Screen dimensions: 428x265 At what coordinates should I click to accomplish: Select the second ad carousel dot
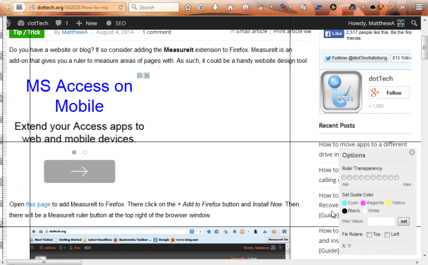[x=85, y=153]
